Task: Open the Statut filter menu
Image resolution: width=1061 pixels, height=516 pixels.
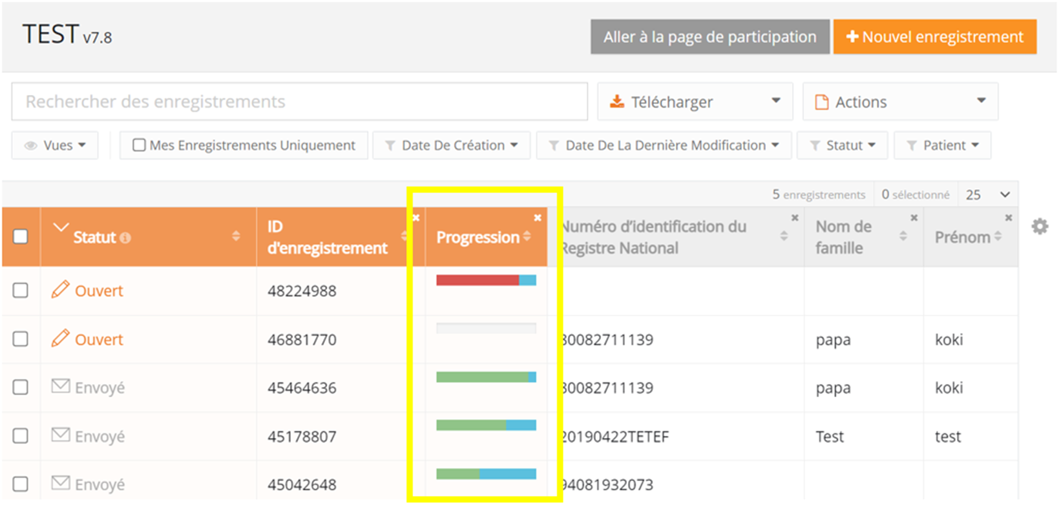Action: click(x=842, y=145)
